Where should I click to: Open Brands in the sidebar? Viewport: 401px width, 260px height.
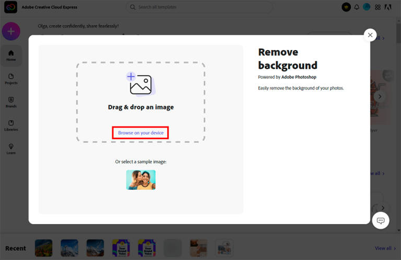11,102
